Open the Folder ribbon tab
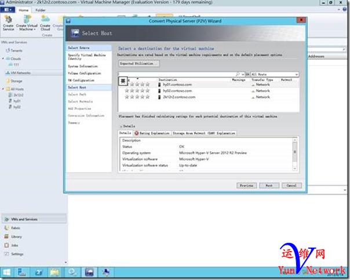This screenshot has height=280, width=350. pyautogui.click(x=41, y=10)
